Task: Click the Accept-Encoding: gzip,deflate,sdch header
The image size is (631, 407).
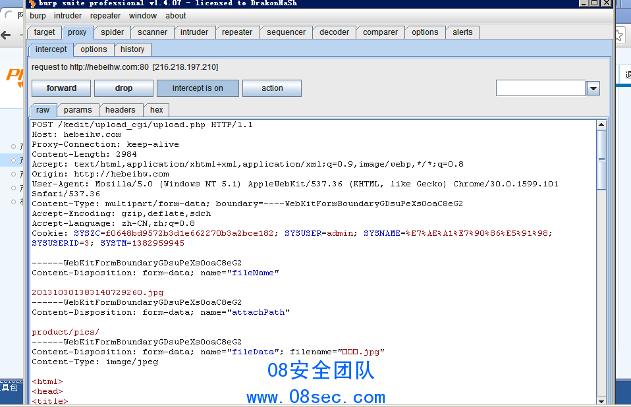Action: tap(121, 213)
